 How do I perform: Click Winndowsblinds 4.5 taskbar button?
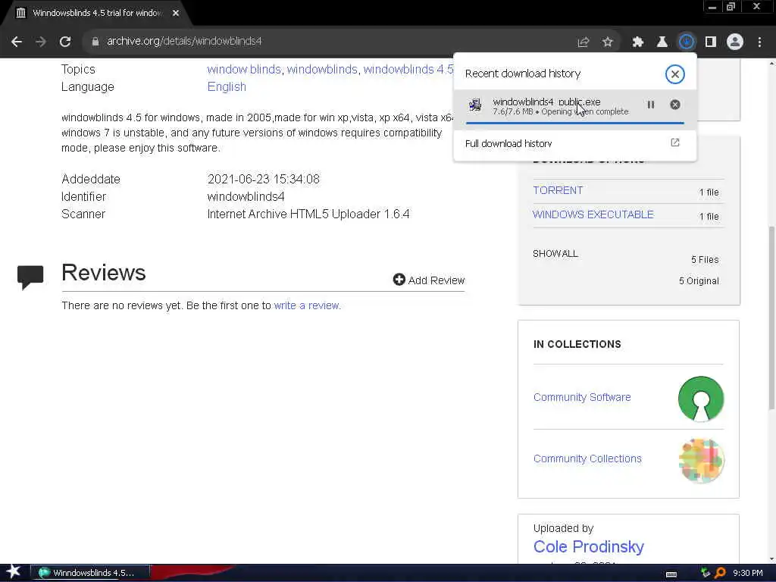pos(91,573)
